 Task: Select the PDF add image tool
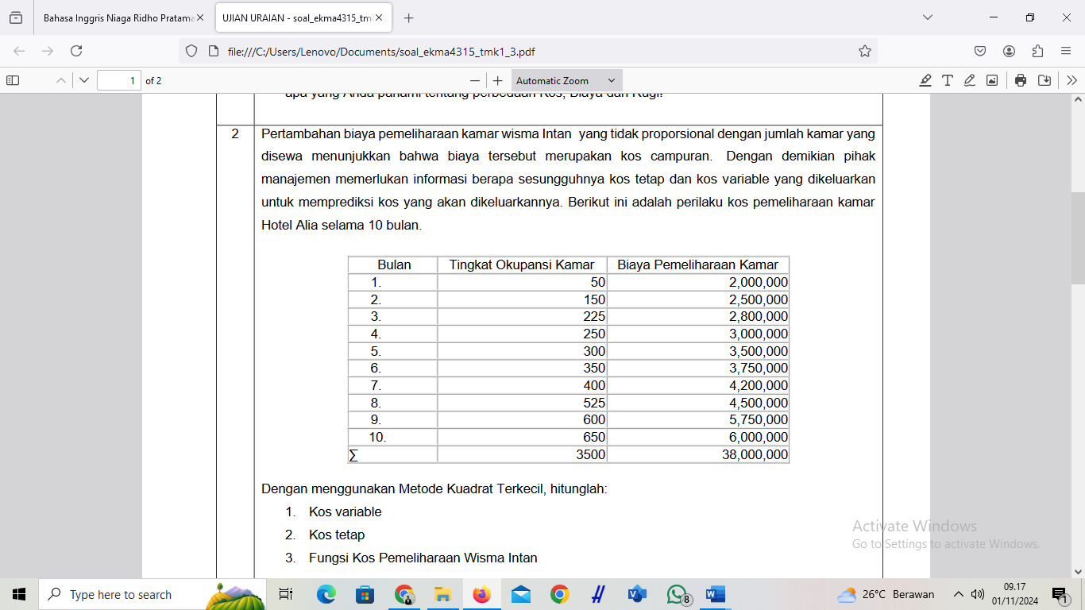pyautogui.click(x=992, y=80)
